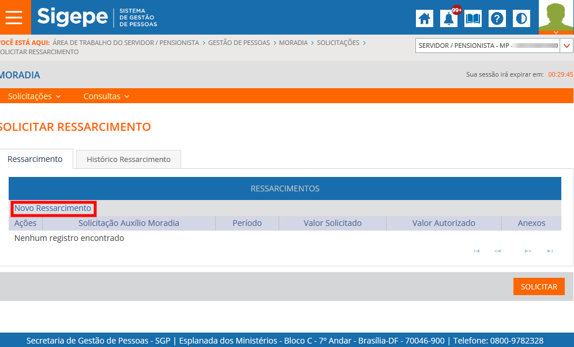Go to next page of results

527,251
